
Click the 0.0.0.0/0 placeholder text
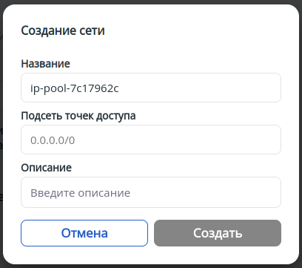click(x=53, y=140)
